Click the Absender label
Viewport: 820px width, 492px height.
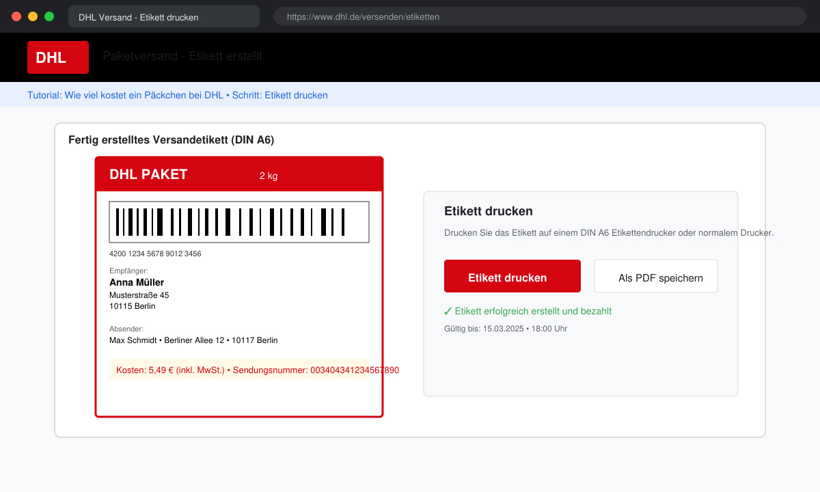click(x=126, y=329)
